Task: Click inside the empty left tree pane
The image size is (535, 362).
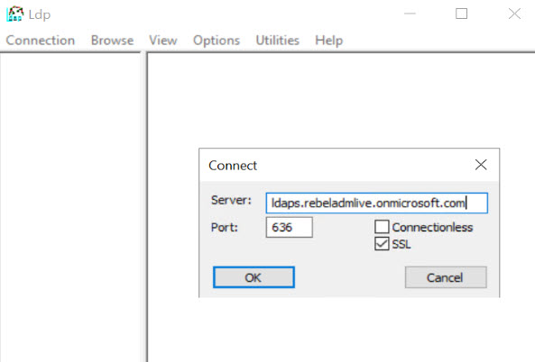Action: pos(70,207)
